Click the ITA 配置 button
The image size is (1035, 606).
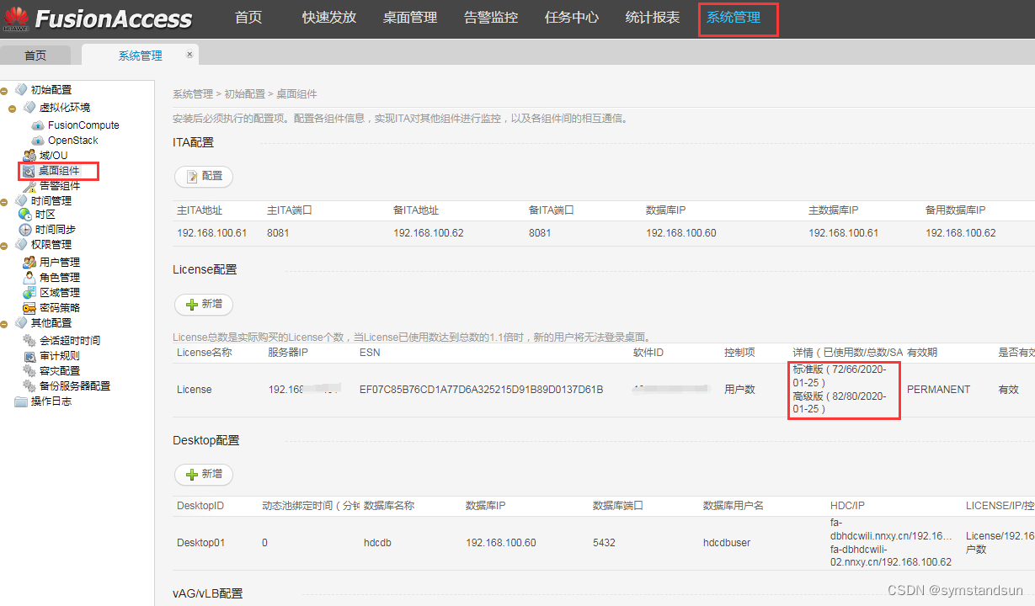[x=204, y=176]
